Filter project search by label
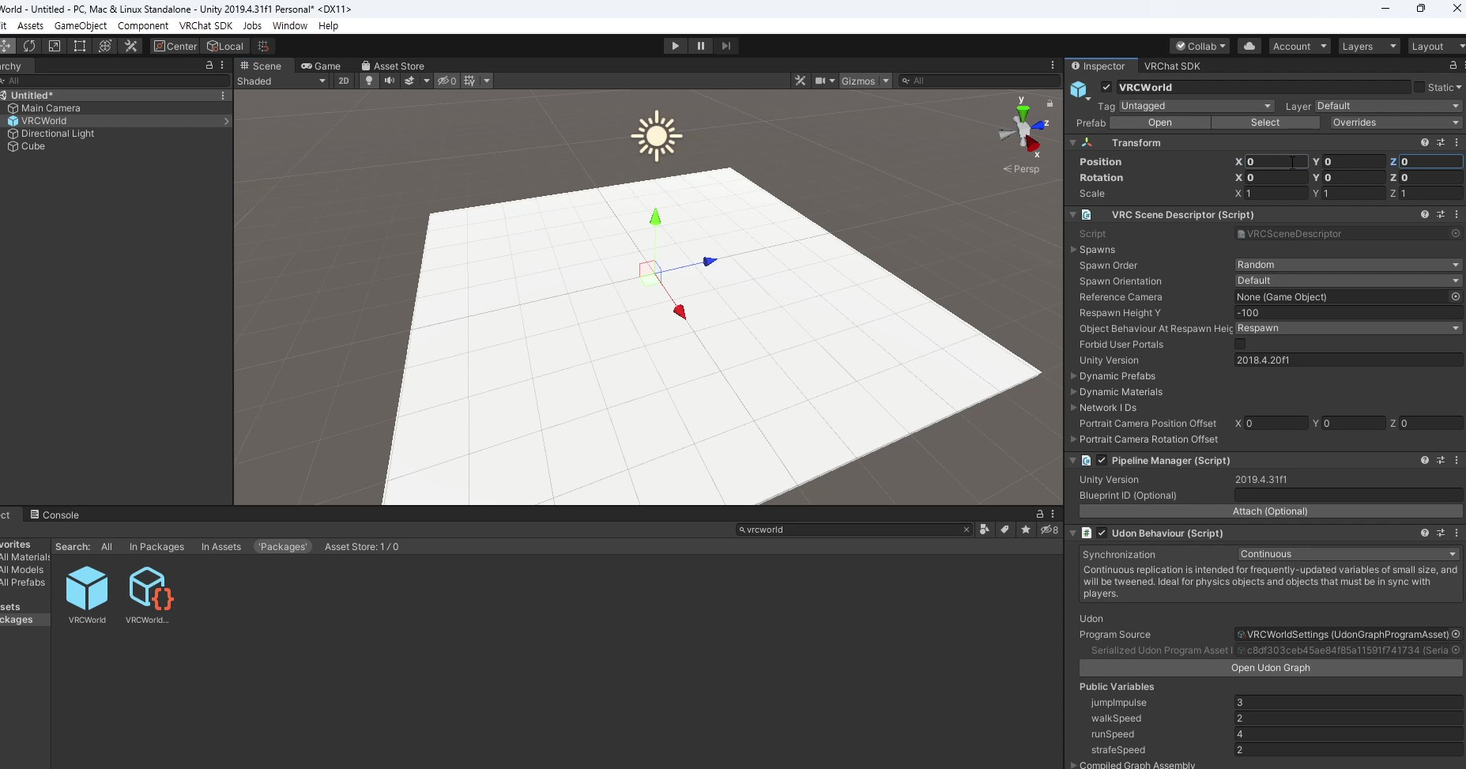Screen dimensions: 1466x769 pos(1004,530)
